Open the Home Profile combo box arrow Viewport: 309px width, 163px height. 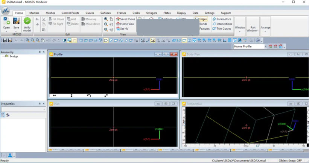click(266, 46)
